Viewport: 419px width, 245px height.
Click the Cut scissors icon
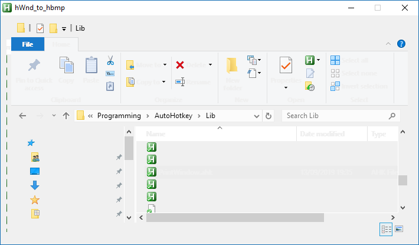110,61
